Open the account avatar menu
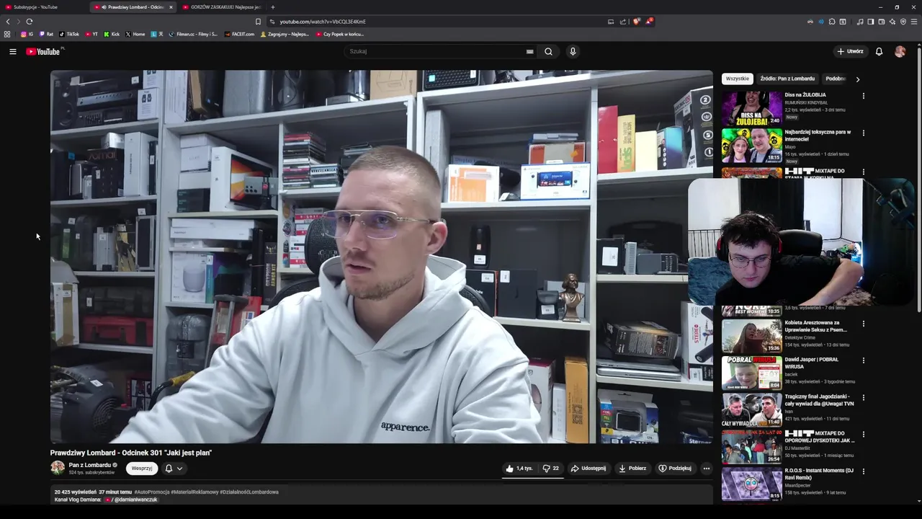The image size is (922, 519). tap(900, 51)
